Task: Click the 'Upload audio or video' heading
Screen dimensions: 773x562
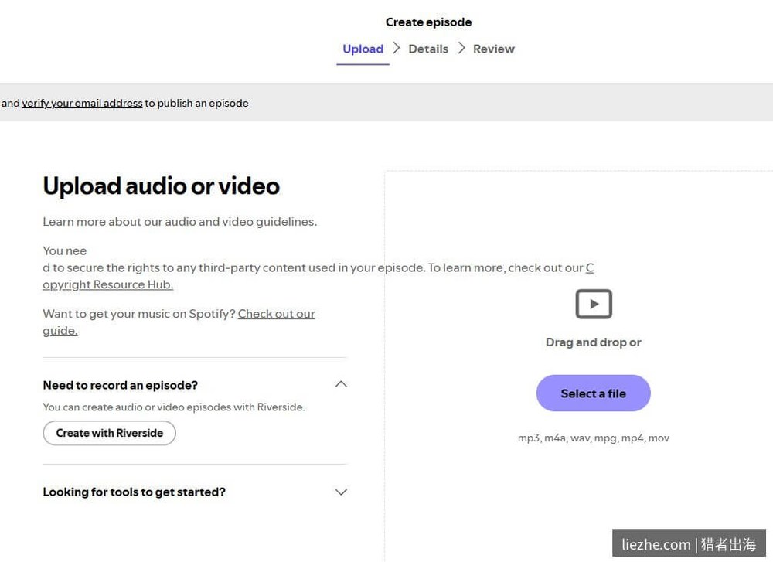Action: 162,186
